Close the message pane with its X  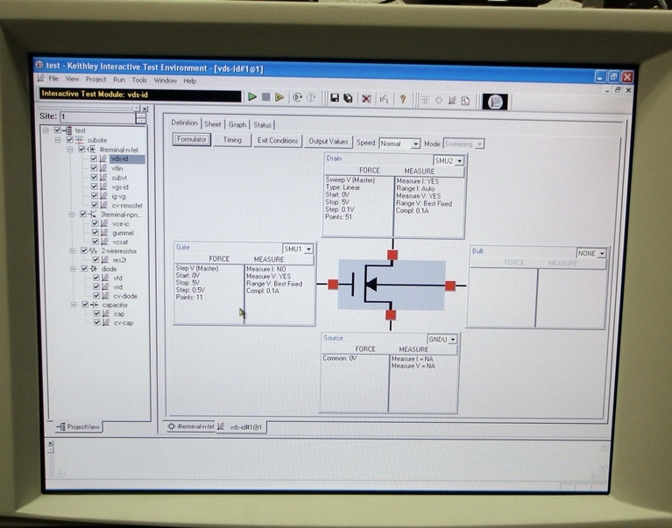point(50,443)
